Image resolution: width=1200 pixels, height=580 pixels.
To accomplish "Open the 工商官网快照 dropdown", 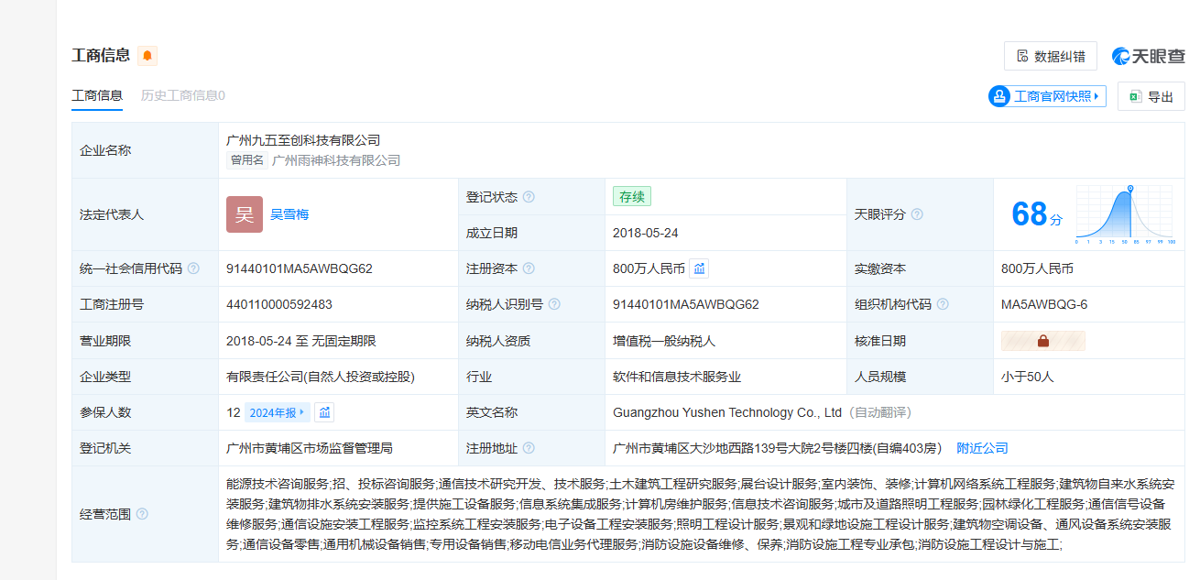I will point(1047,96).
